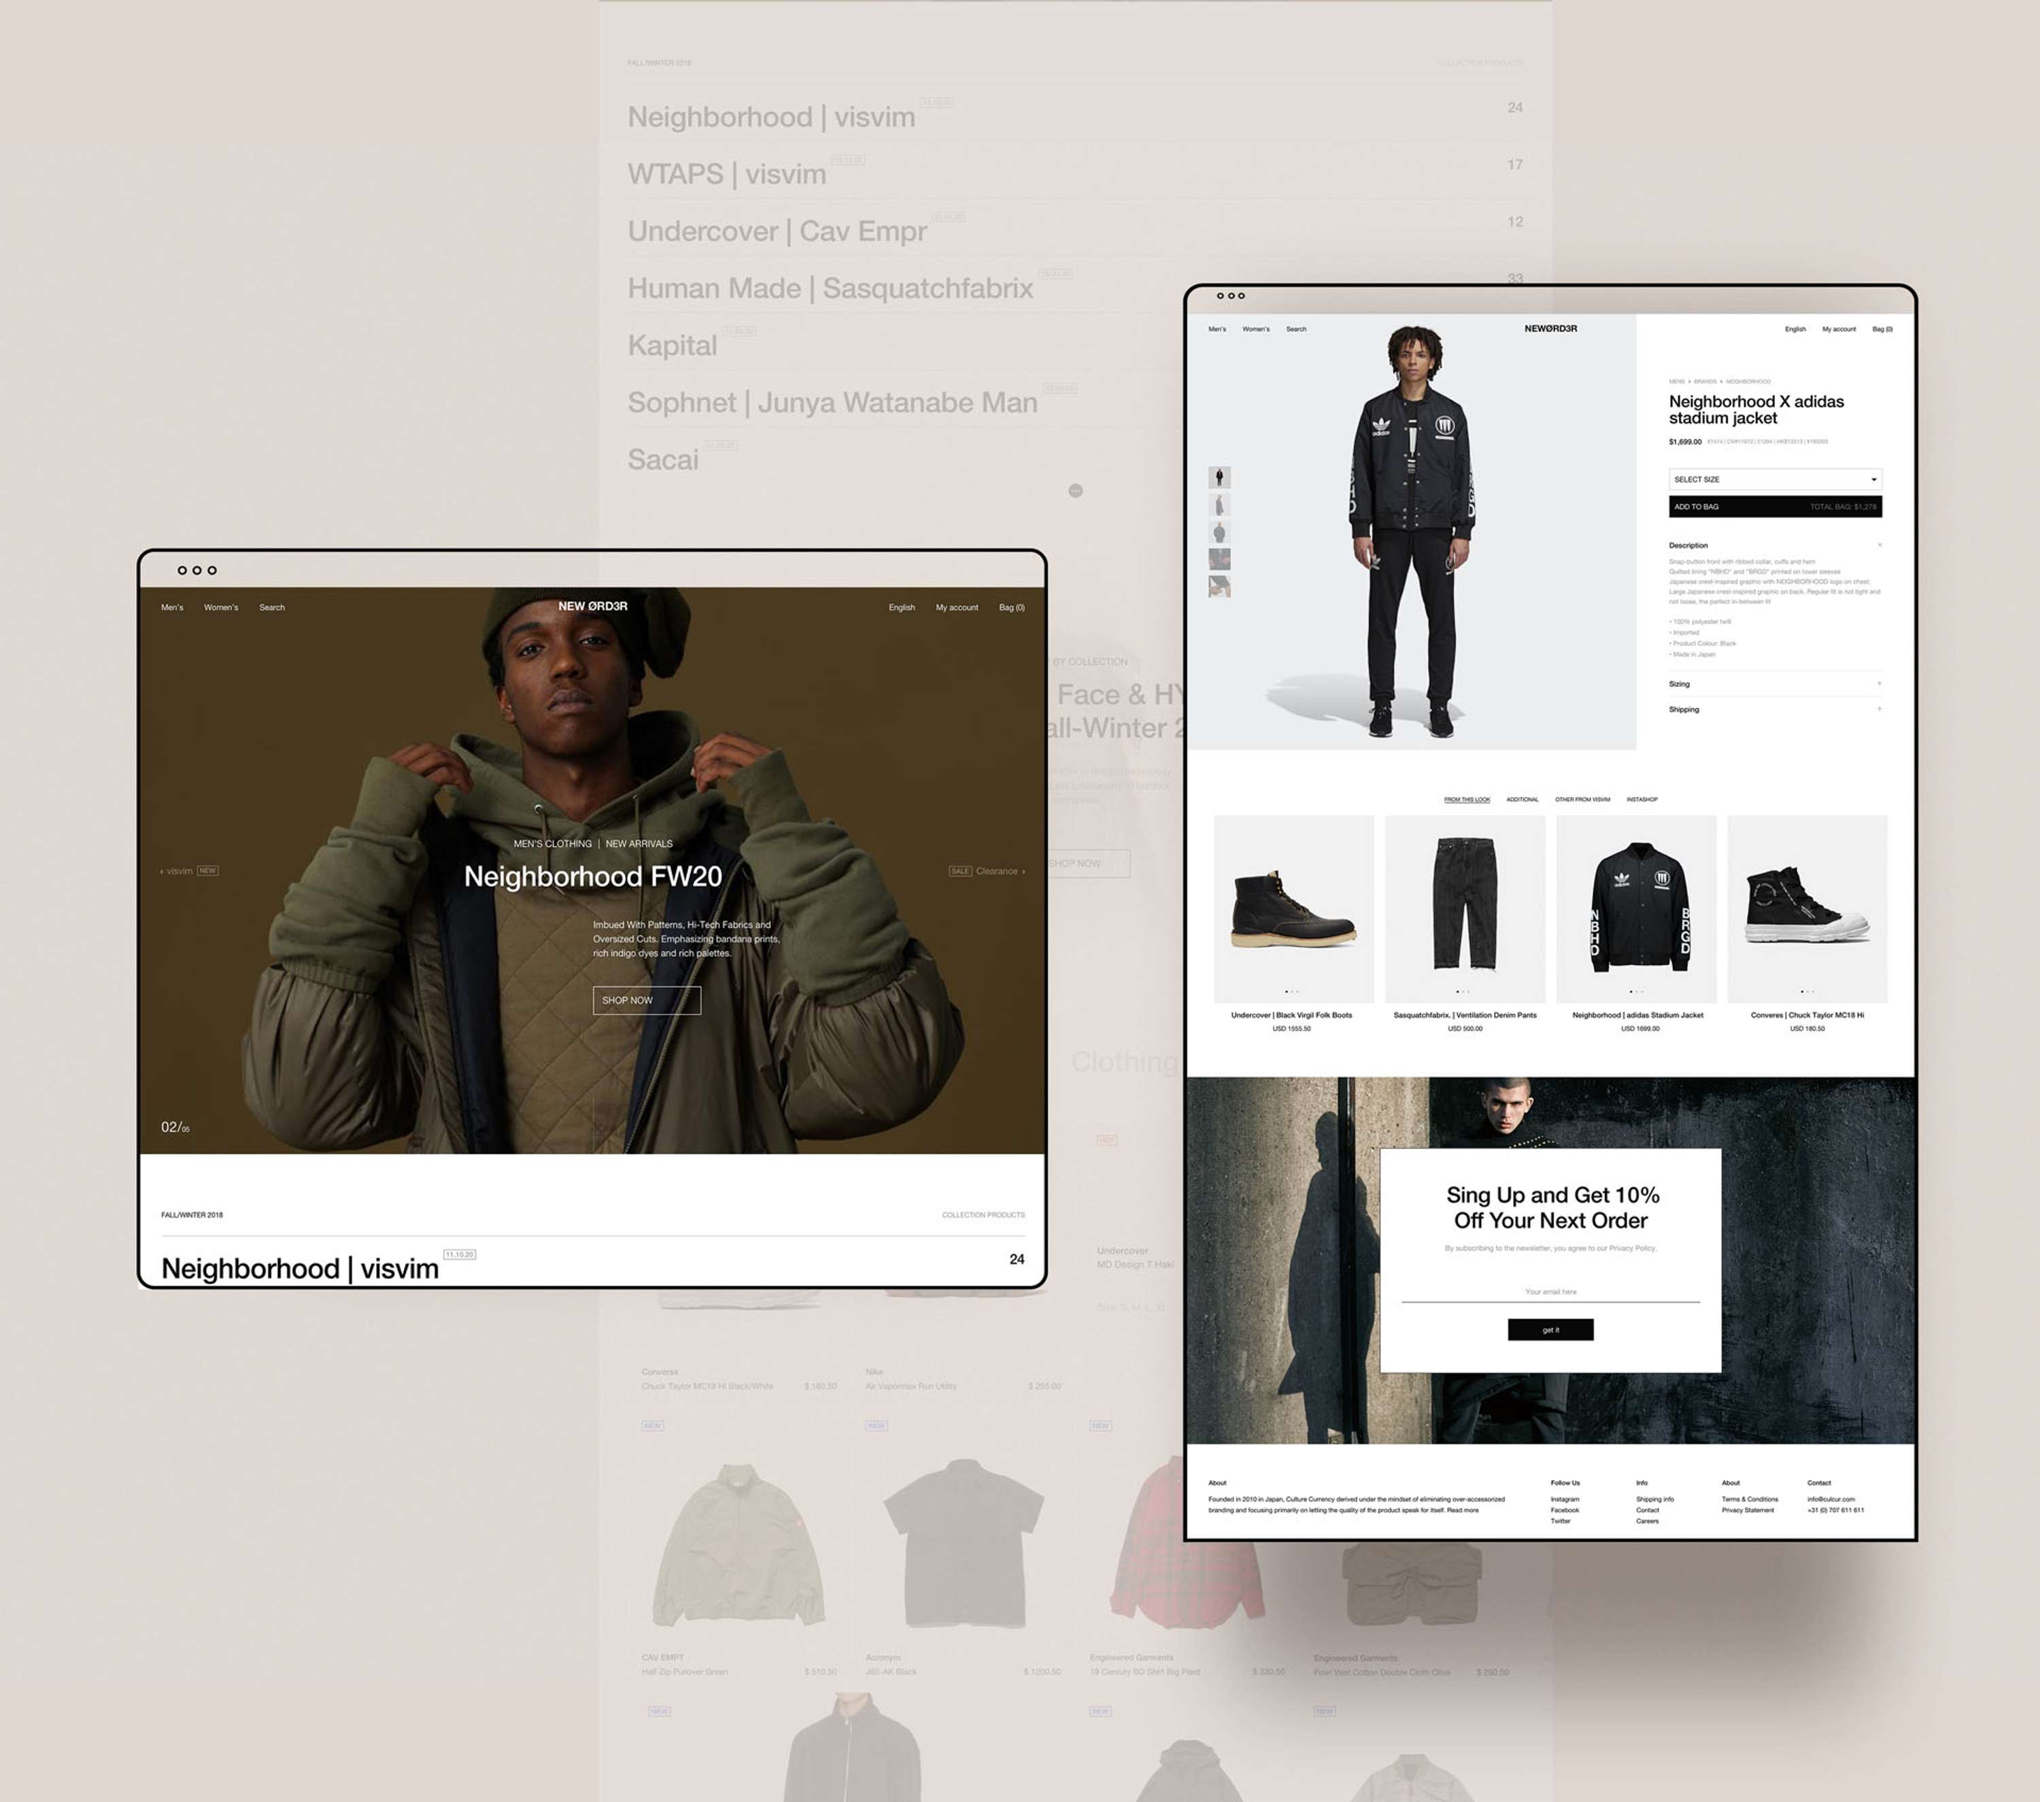Open the Black Virgil Folk Boots product image

[1293, 909]
